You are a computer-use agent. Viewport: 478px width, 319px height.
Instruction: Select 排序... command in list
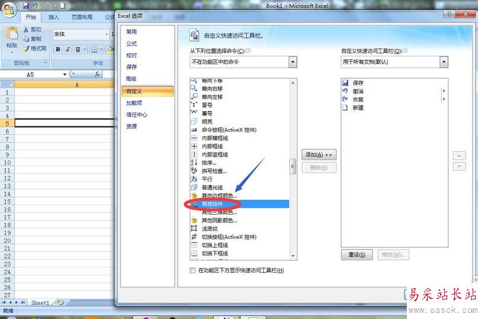click(x=240, y=162)
